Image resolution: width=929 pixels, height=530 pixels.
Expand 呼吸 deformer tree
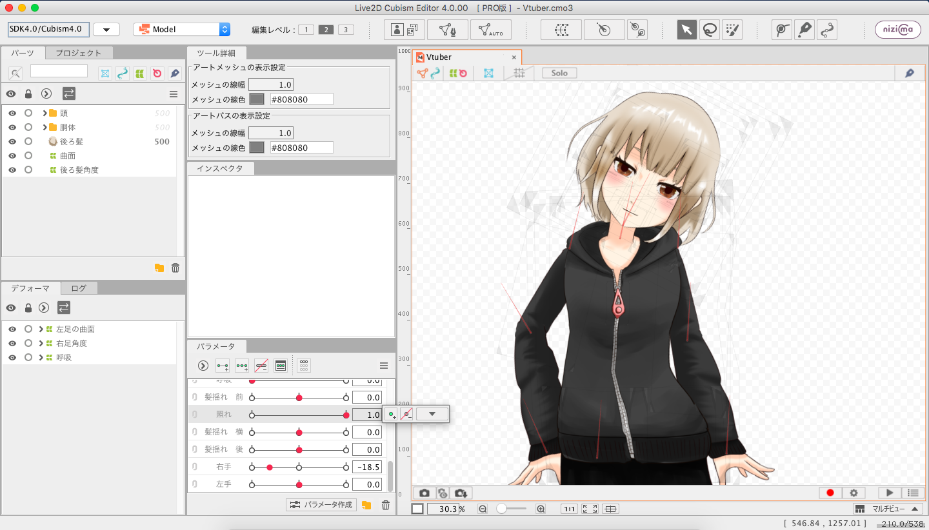point(41,357)
